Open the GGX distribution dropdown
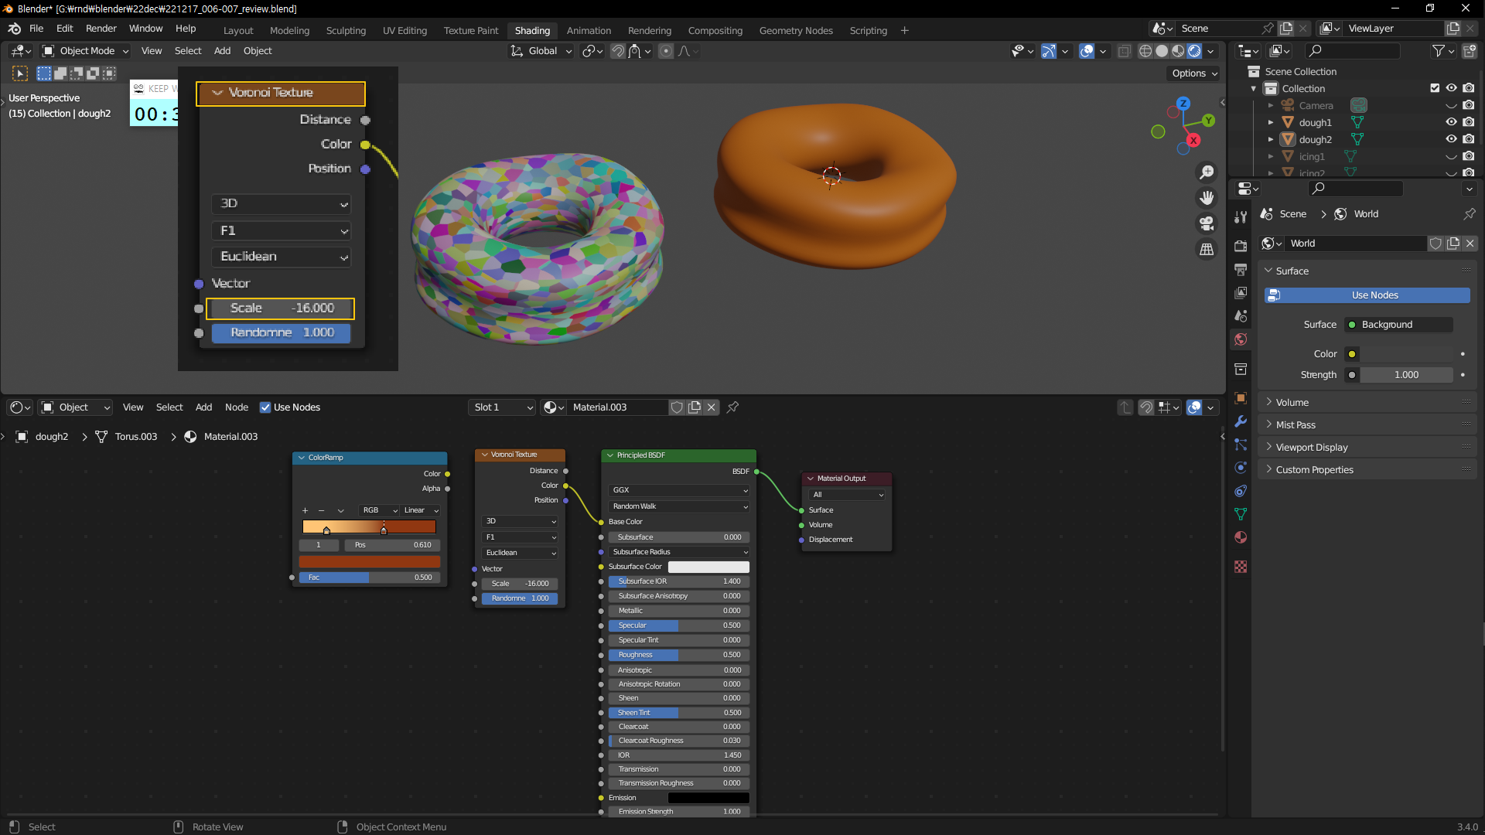Viewport: 1485px width, 835px height. pyautogui.click(x=679, y=490)
